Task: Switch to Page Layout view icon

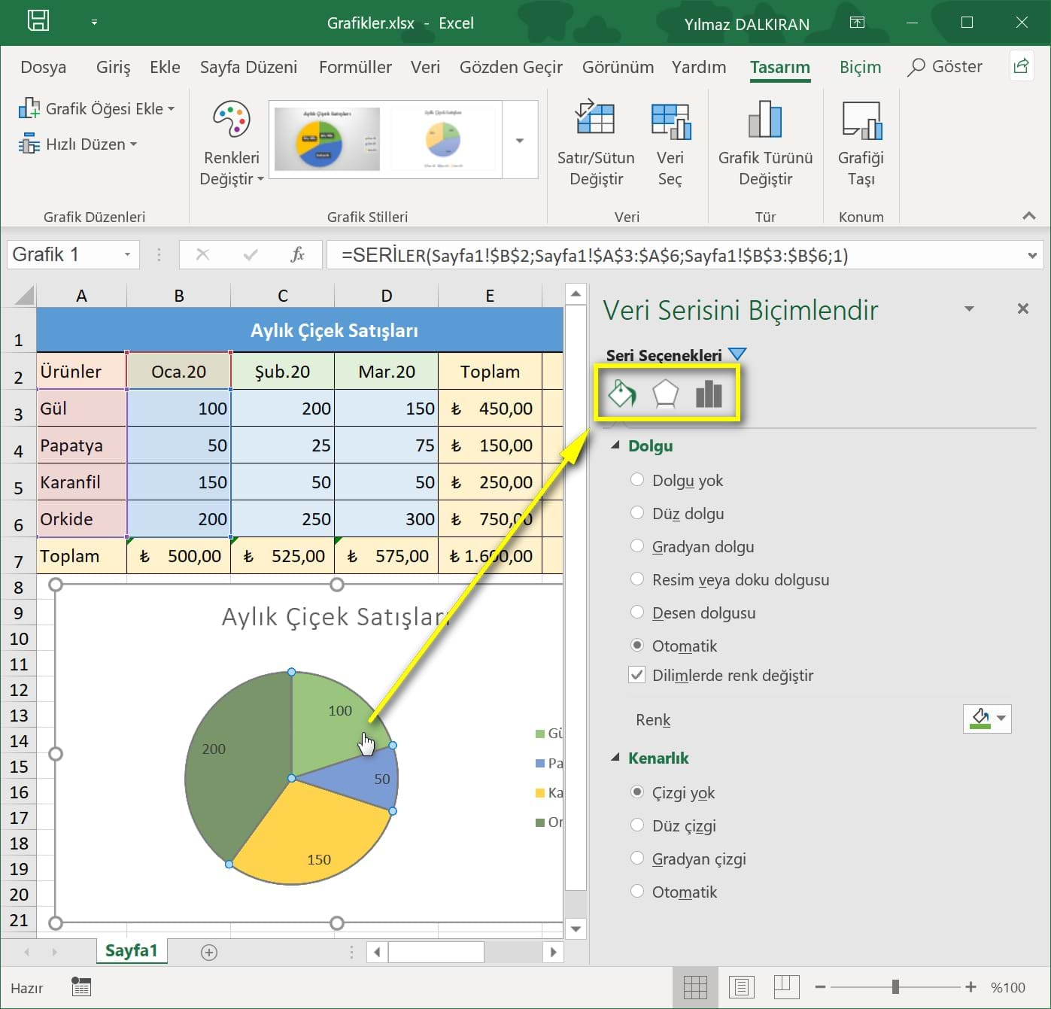Action: 741,987
